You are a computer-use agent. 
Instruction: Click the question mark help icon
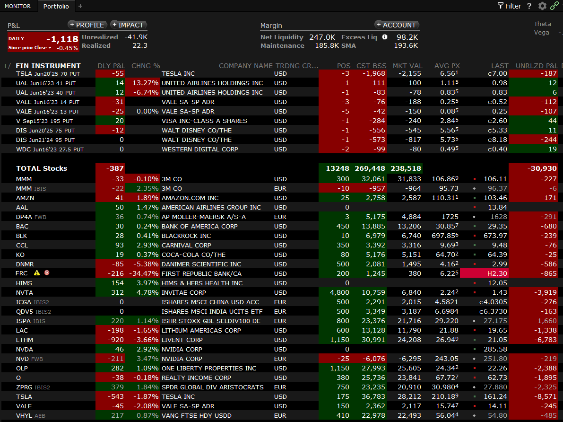click(529, 6)
